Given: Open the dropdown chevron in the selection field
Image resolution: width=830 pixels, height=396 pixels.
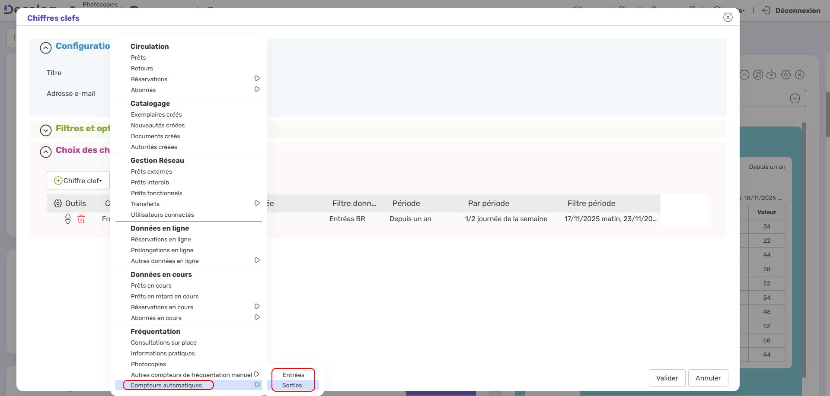Looking at the screenshot, I should tap(795, 98).
